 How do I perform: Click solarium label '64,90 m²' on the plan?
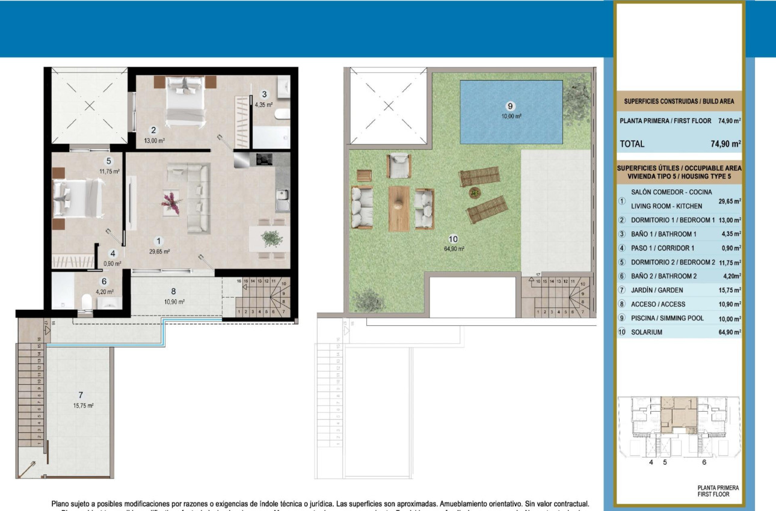click(454, 248)
